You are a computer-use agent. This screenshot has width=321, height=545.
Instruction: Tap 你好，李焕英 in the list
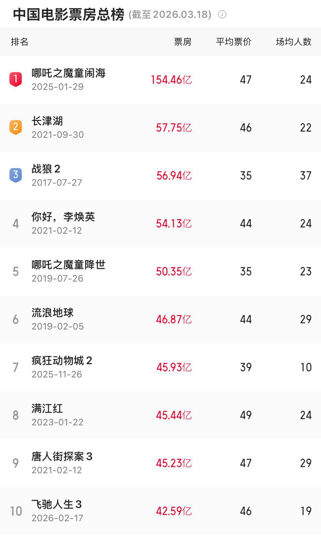pos(63,217)
